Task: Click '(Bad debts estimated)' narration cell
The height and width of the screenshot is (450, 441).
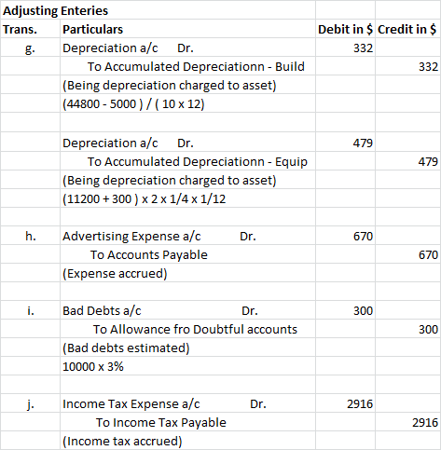Action: pos(187,348)
